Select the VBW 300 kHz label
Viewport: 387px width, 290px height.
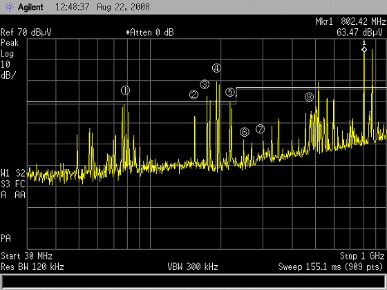(x=193, y=267)
